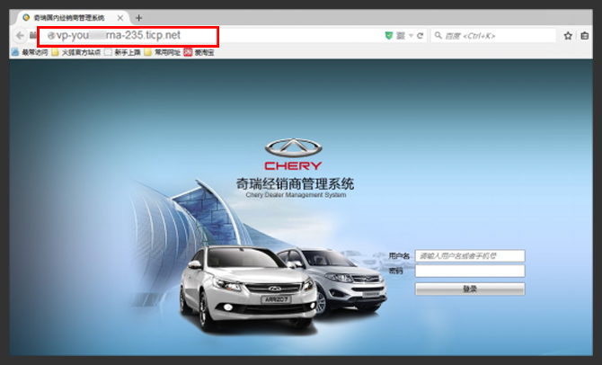602x365 pixels.
Task: Open the 火狐官方站点 bookmark
Action: click(x=76, y=52)
